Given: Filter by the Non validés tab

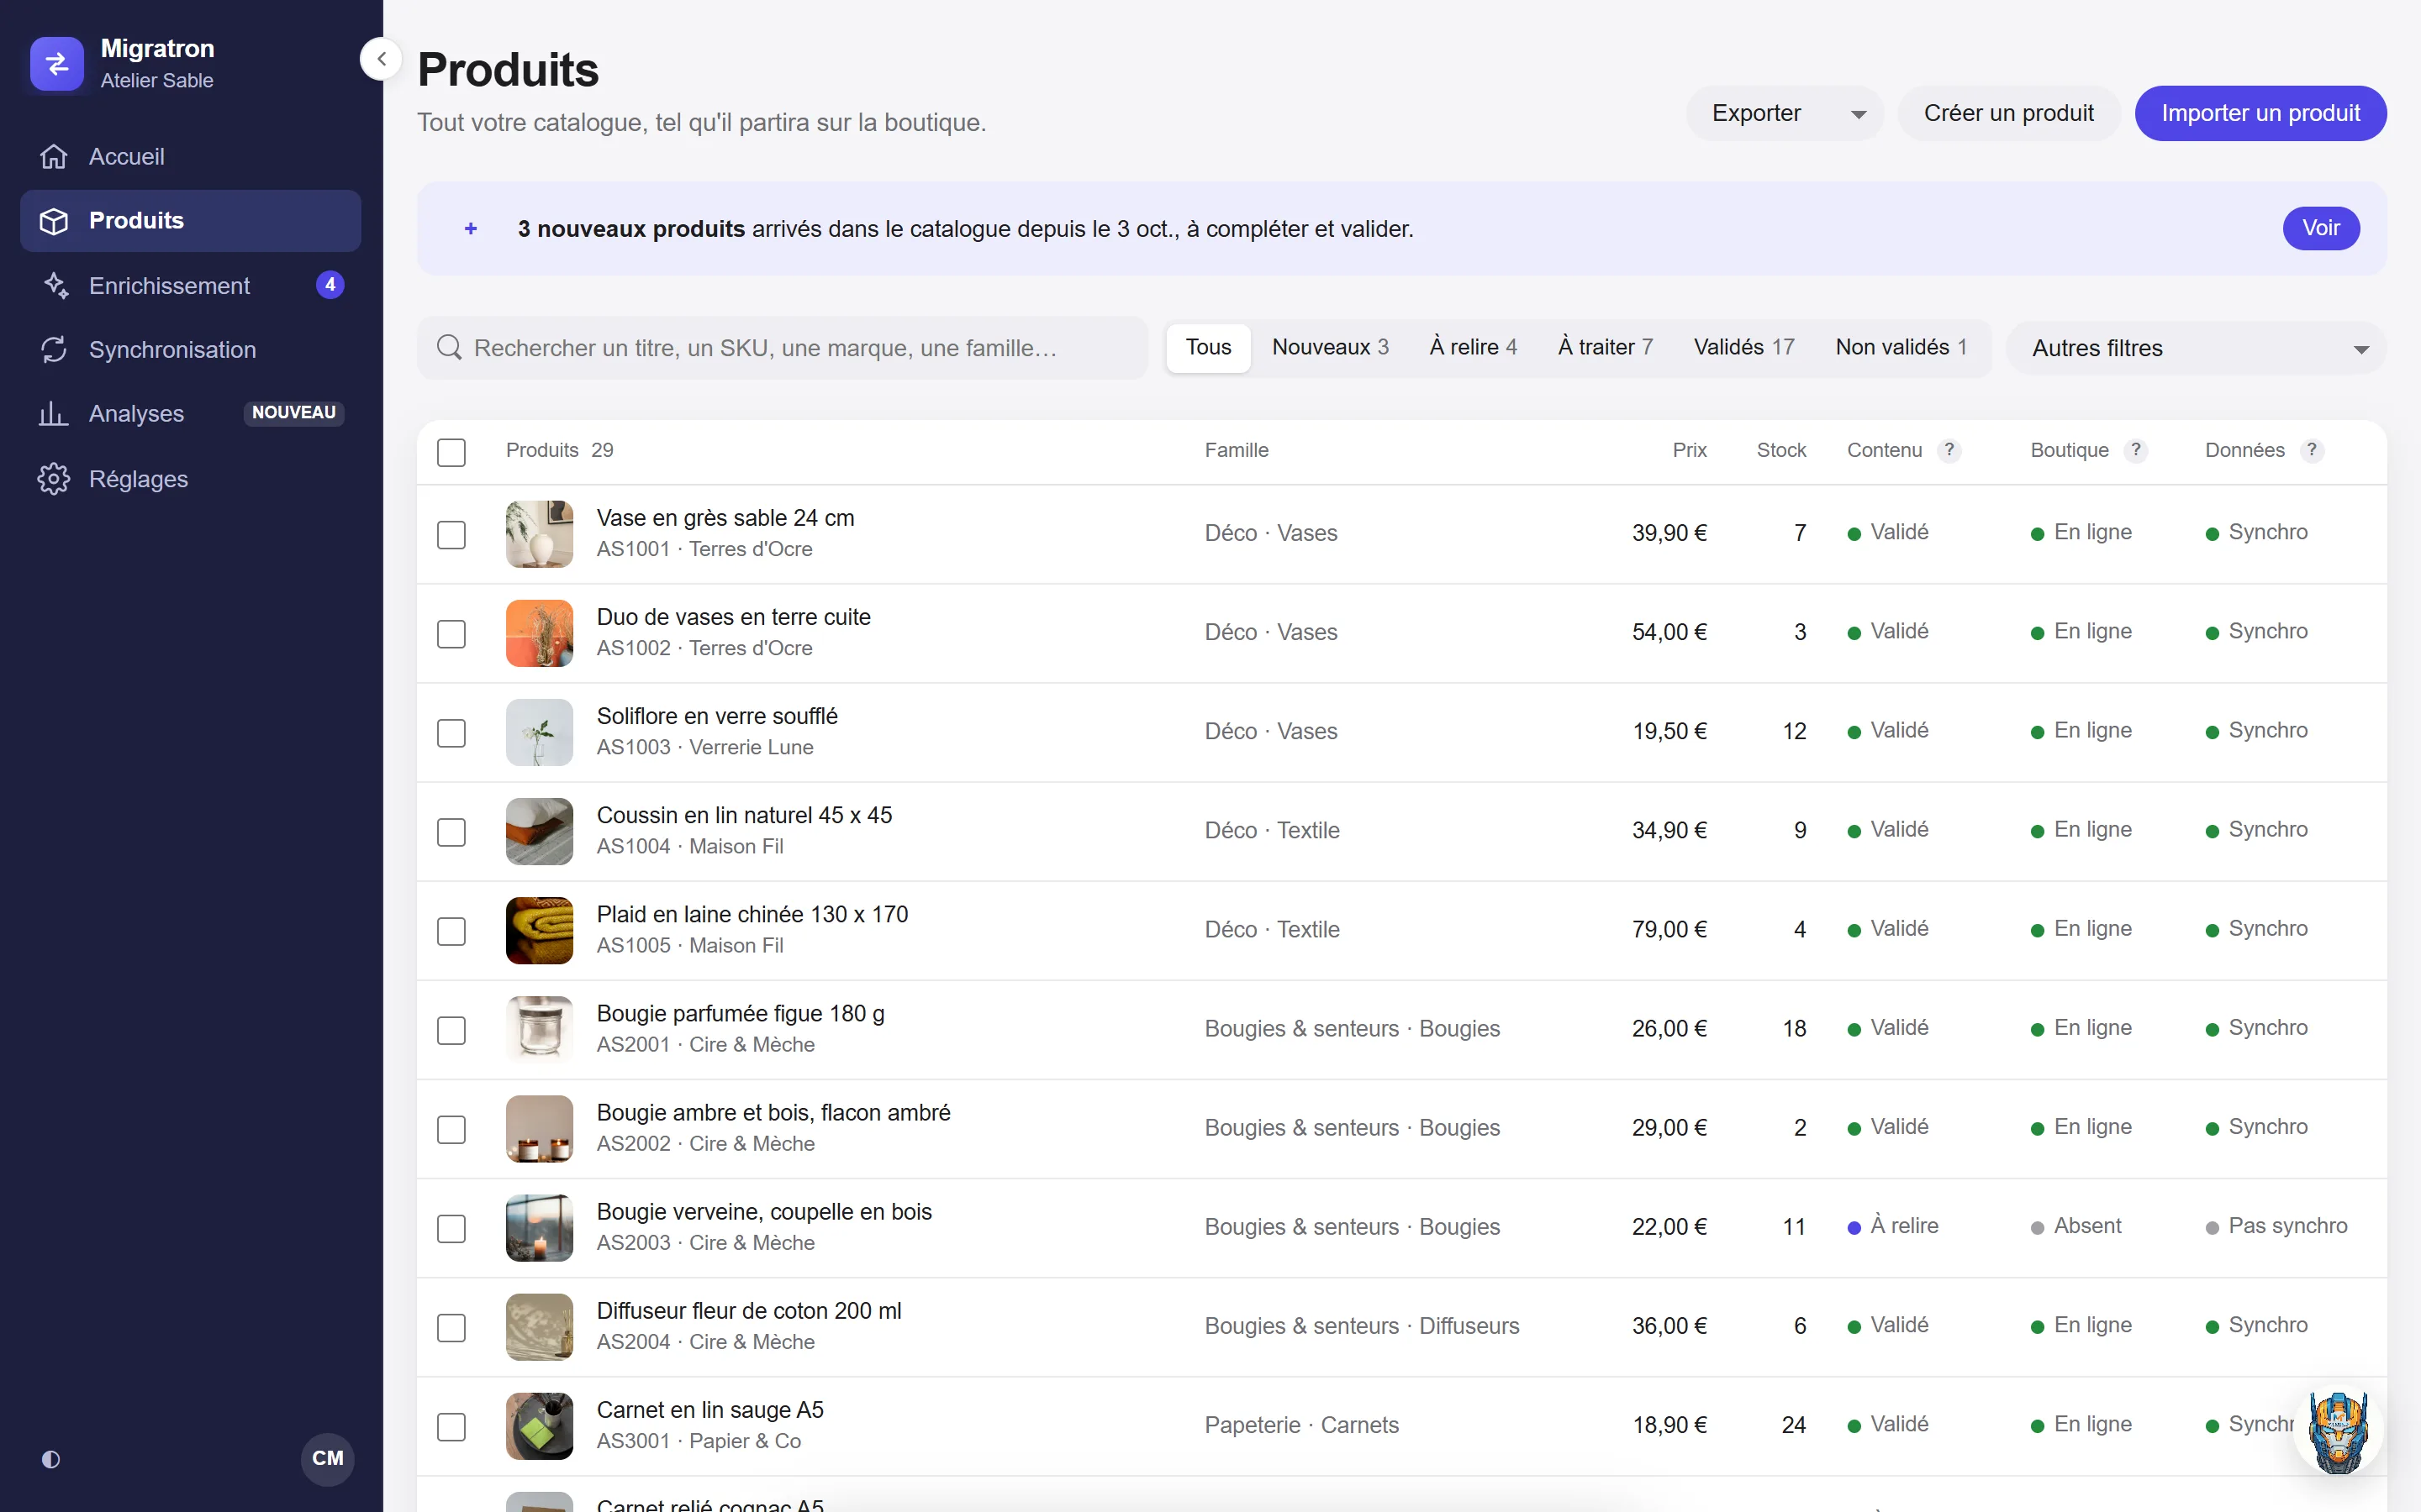Looking at the screenshot, I should [x=1901, y=347].
